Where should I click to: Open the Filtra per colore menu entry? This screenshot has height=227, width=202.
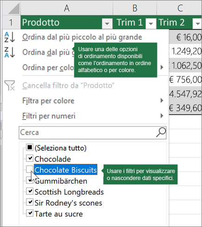point(48,101)
